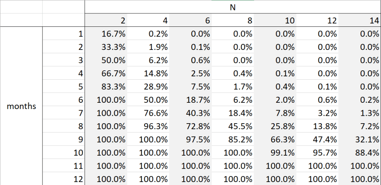Click the cell with value 28.9%
381x185 pixels.
(x=156, y=86)
